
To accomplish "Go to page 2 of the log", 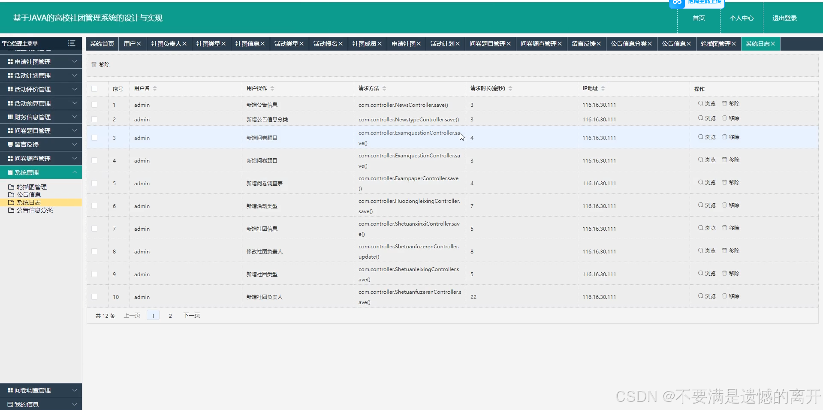I will tap(170, 316).
